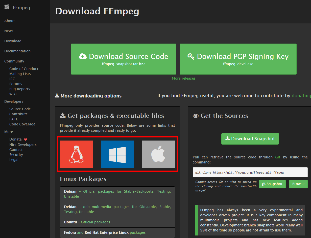
Task: Select the Windows logo icon
Action: point(117,154)
